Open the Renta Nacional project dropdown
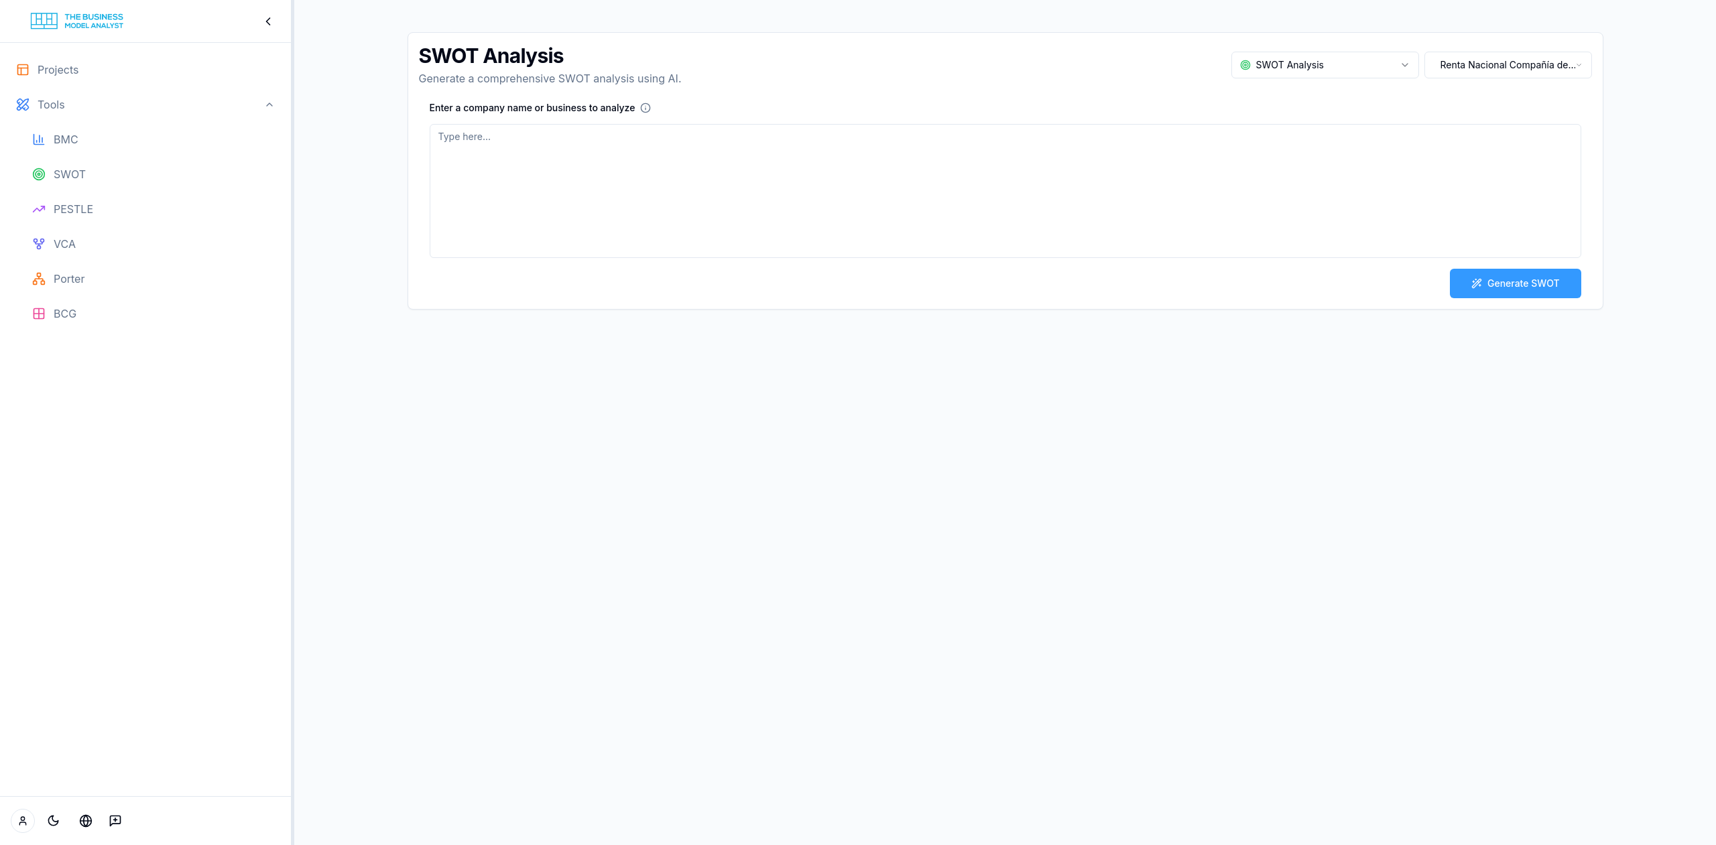1716x845 pixels. 1508,65
